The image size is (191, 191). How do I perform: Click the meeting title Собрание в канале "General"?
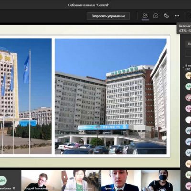point(88,5)
